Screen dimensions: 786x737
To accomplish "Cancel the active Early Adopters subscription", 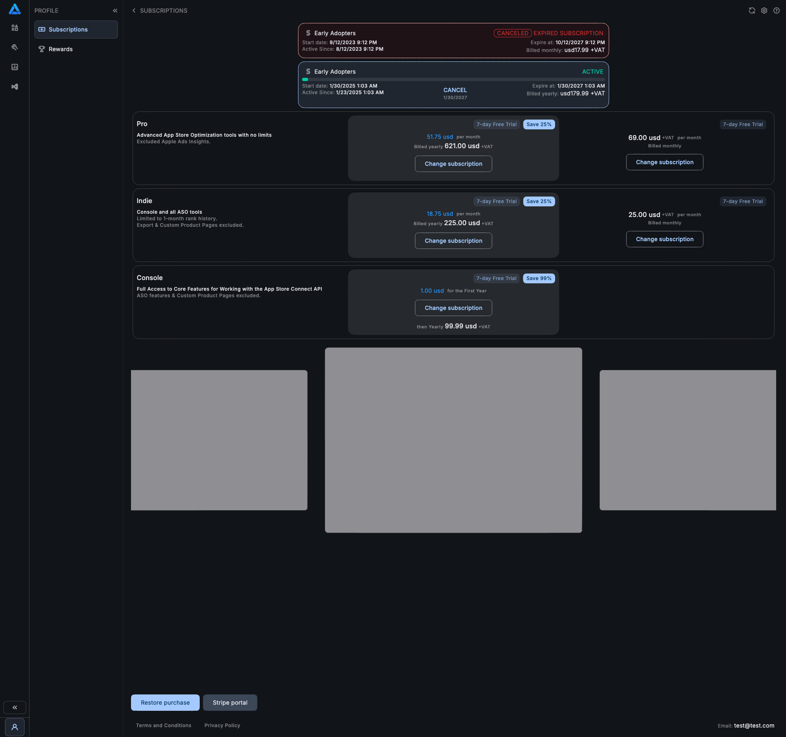I will tap(455, 90).
